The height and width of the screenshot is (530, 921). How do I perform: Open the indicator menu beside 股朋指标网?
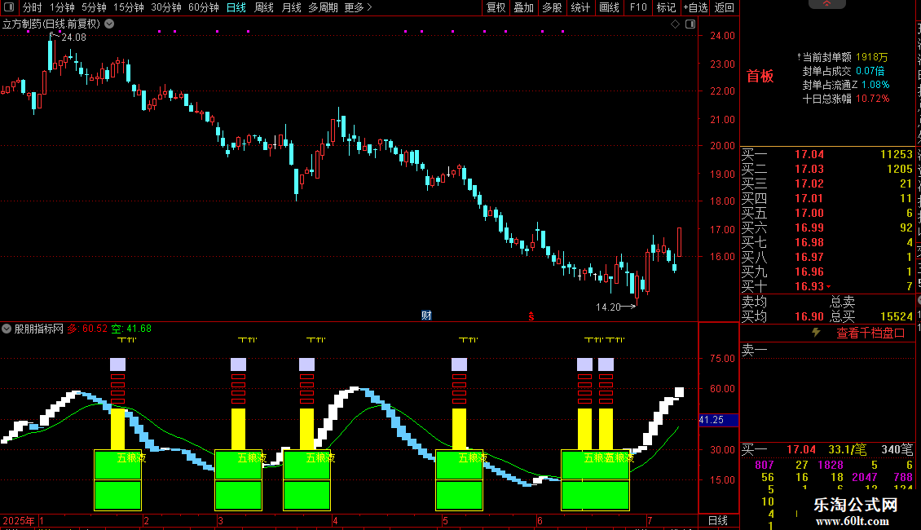point(7,329)
